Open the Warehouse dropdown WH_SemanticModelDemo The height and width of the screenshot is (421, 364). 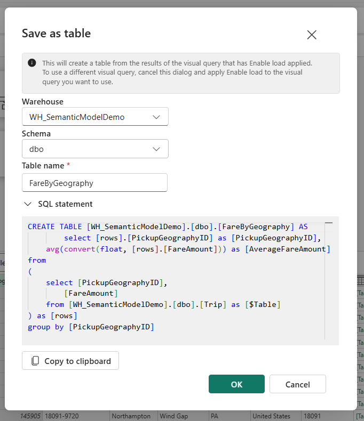click(x=95, y=117)
